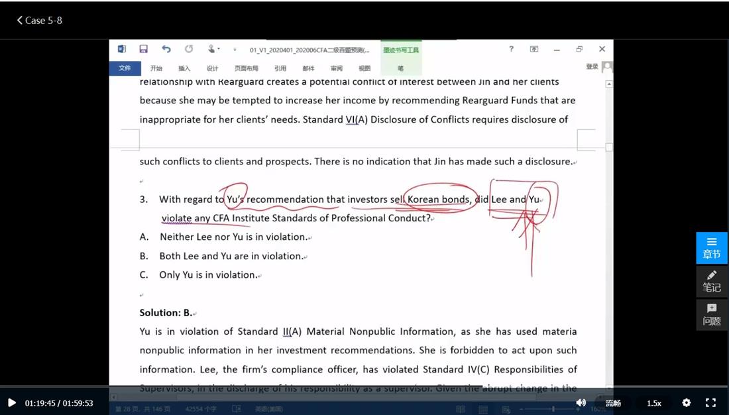This screenshot has height=415, width=729.
Task: Click the page count indicator in status bar
Action: (x=142, y=409)
